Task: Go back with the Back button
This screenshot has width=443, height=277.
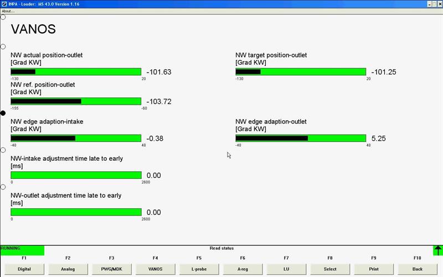Action: (418, 269)
